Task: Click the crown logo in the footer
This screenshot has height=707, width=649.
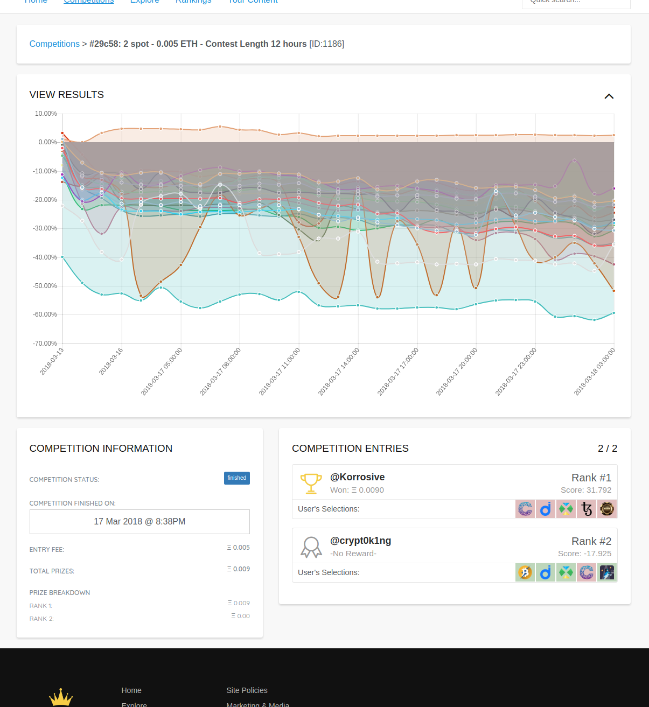Action: tap(61, 697)
